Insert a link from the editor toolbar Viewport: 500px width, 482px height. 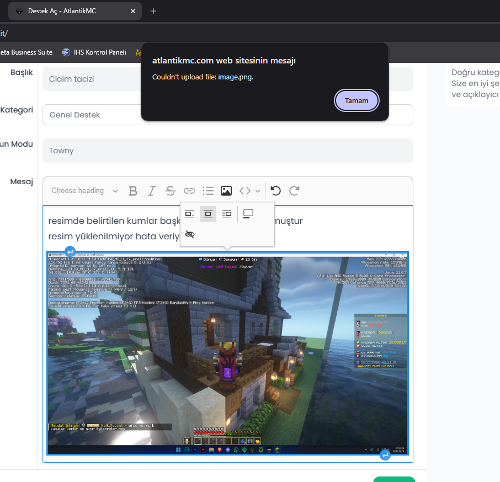[x=189, y=191]
